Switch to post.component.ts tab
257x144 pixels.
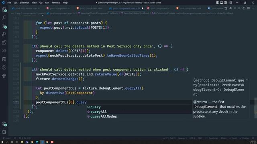[159, 8]
